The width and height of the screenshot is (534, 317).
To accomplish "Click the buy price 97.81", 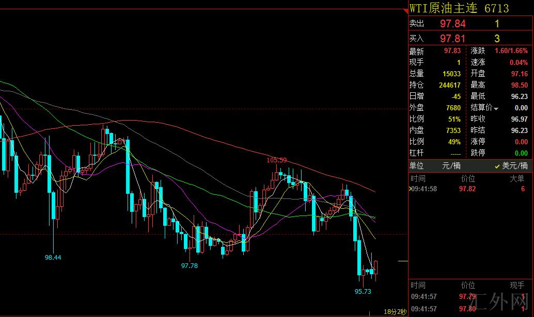I will tap(452, 38).
